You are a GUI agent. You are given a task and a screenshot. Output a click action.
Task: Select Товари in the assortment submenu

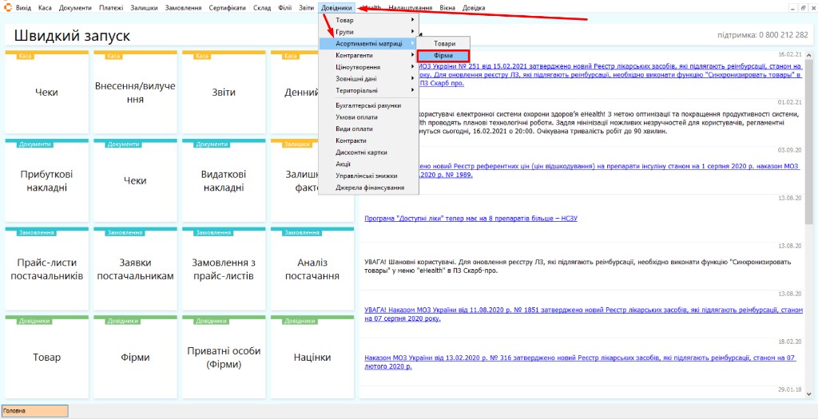click(x=444, y=44)
